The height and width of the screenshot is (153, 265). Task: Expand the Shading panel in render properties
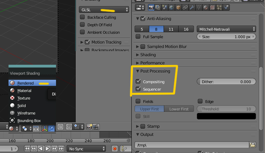pos(137,55)
